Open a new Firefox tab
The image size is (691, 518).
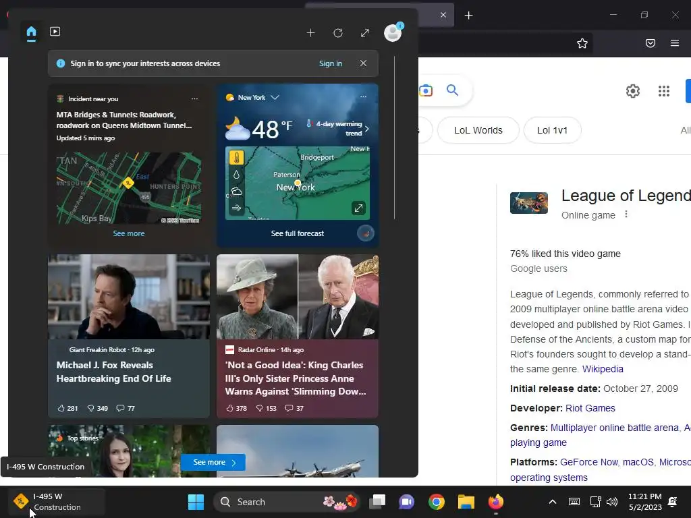[468, 16]
